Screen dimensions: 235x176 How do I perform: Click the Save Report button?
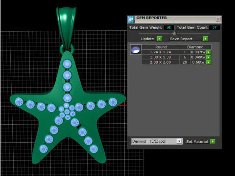point(186,39)
